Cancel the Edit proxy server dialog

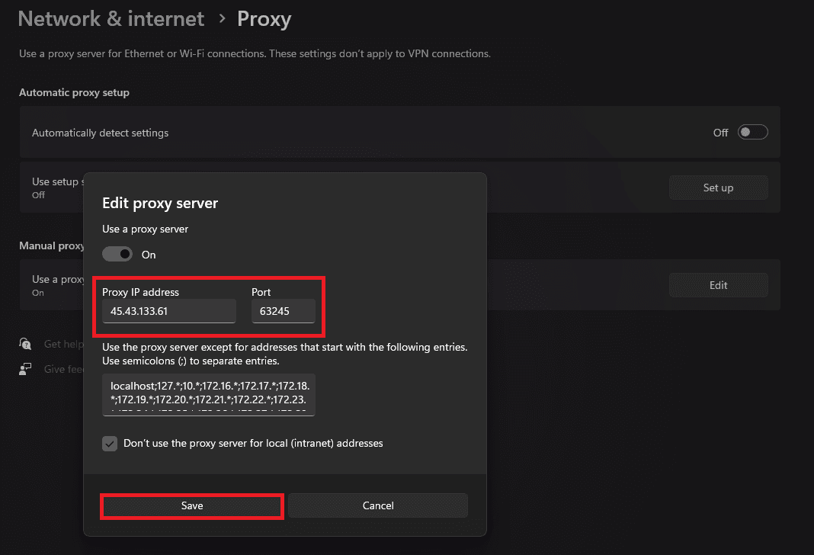377,505
